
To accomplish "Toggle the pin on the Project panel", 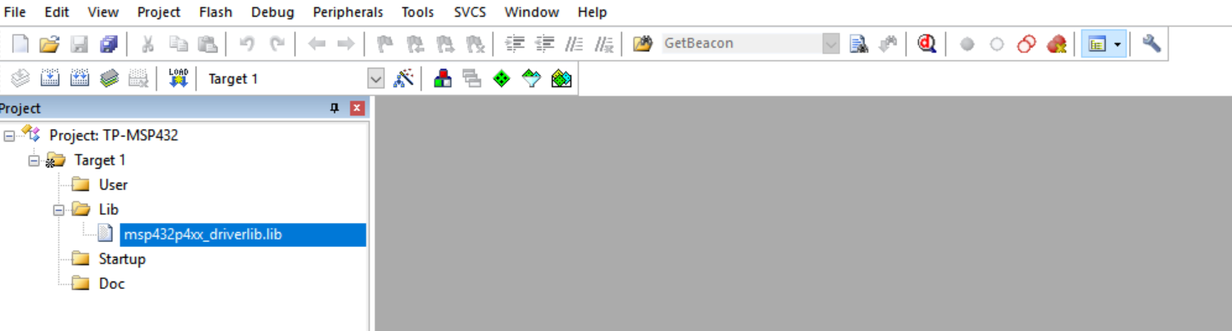I will pos(334,108).
